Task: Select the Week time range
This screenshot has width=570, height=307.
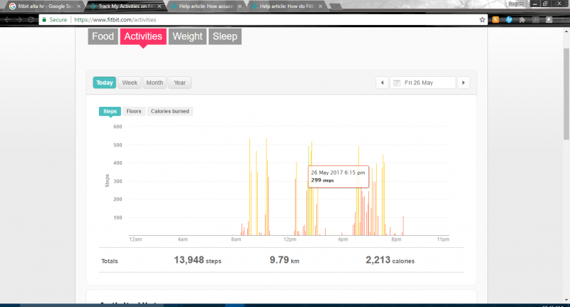Action: (130, 83)
